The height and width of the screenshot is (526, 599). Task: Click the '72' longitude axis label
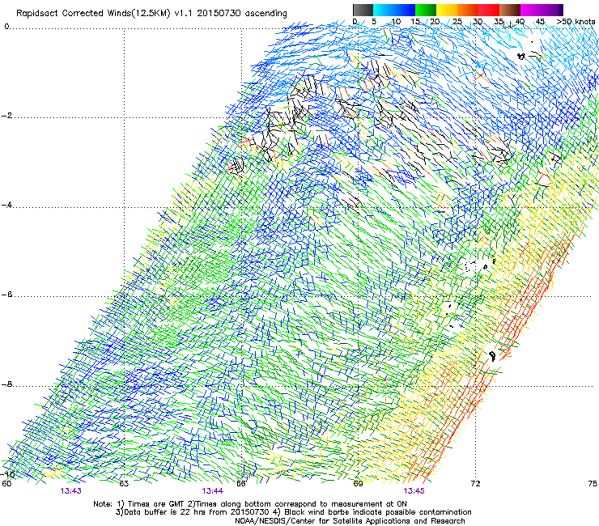(x=475, y=484)
